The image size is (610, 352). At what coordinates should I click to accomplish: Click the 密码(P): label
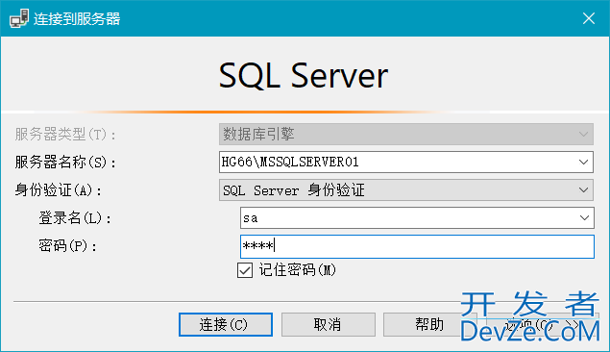(x=67, y=246)
